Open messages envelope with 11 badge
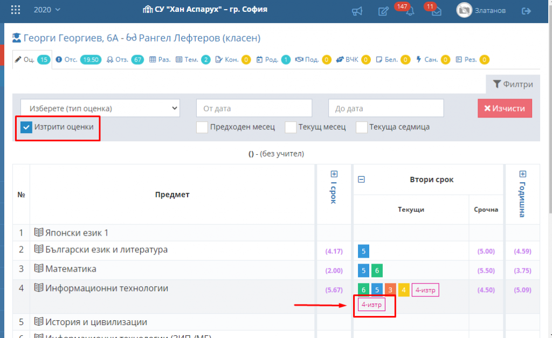This screenshot has height=338, width=552. tap(437, 12)
